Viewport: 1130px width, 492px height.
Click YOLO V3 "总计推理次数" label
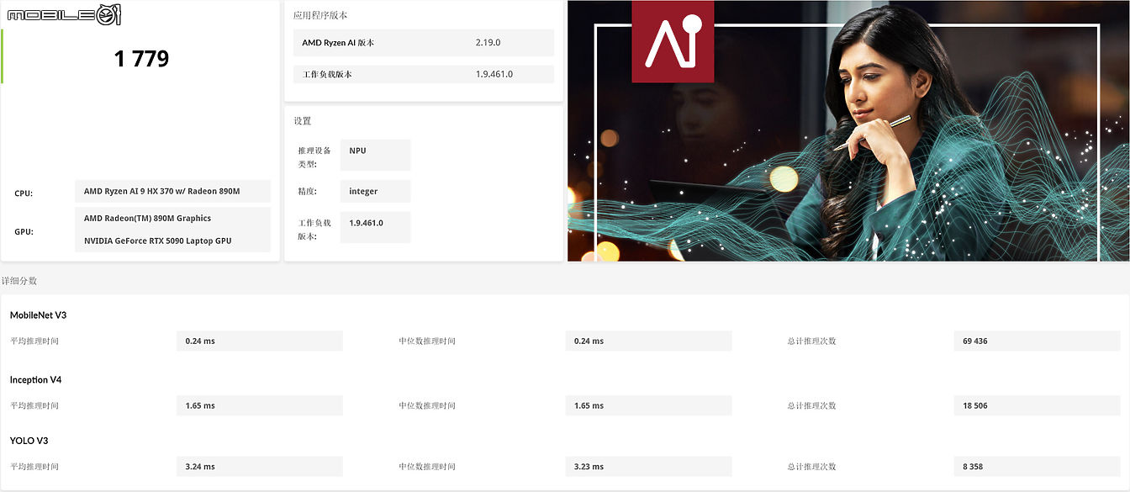click(812, 467)
